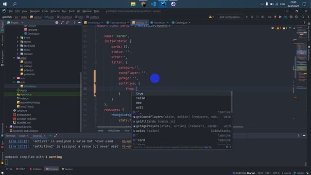This screenshot has height=175, width=311.
Task: Open autocomplete popup options kebab icon
Action: pos(231,147)
